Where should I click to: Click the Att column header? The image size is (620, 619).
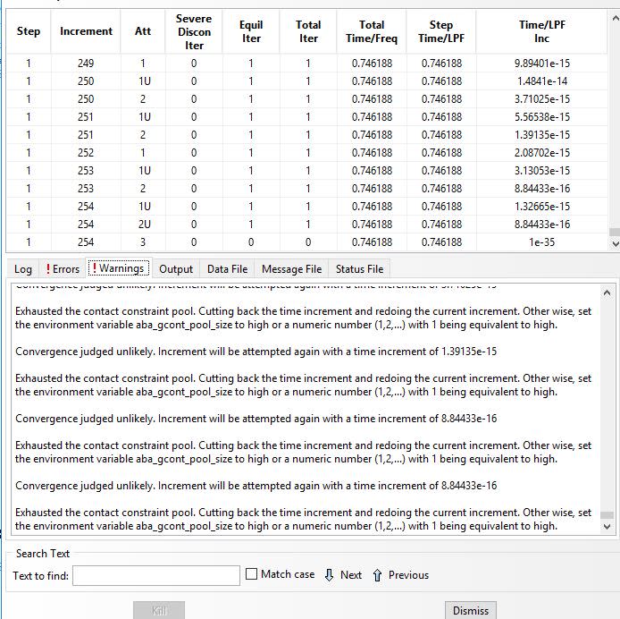click(x=143, y=31)
